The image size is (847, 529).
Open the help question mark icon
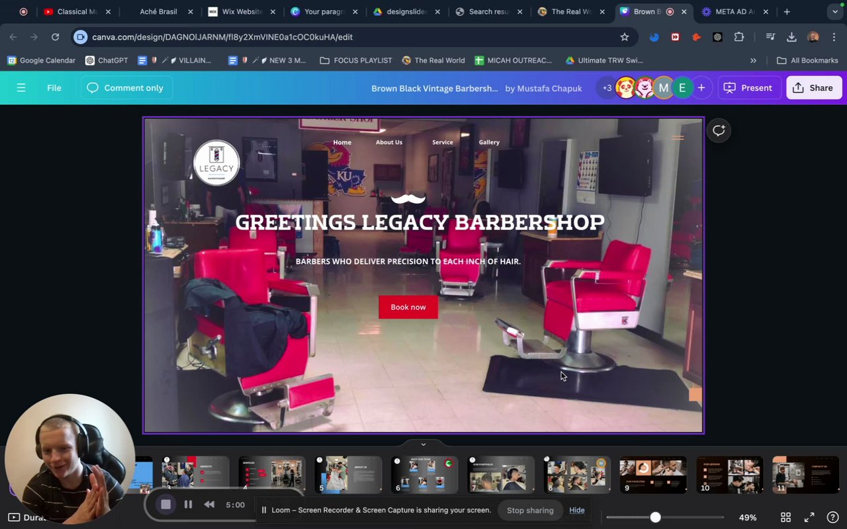[x=832, y=518]
